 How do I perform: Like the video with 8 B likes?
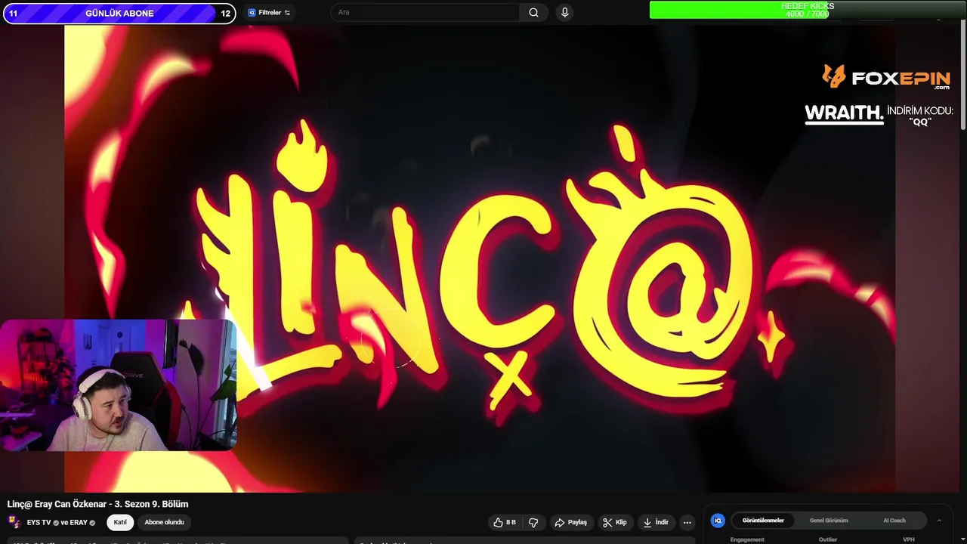pyautogui.click(x=505, y=522)
